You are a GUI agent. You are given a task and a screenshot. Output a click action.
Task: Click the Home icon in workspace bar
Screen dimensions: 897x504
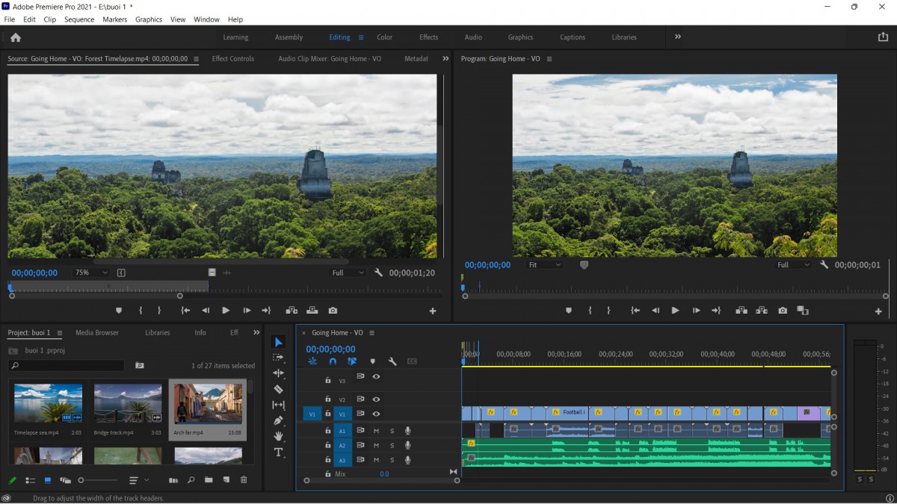point(16,37)
